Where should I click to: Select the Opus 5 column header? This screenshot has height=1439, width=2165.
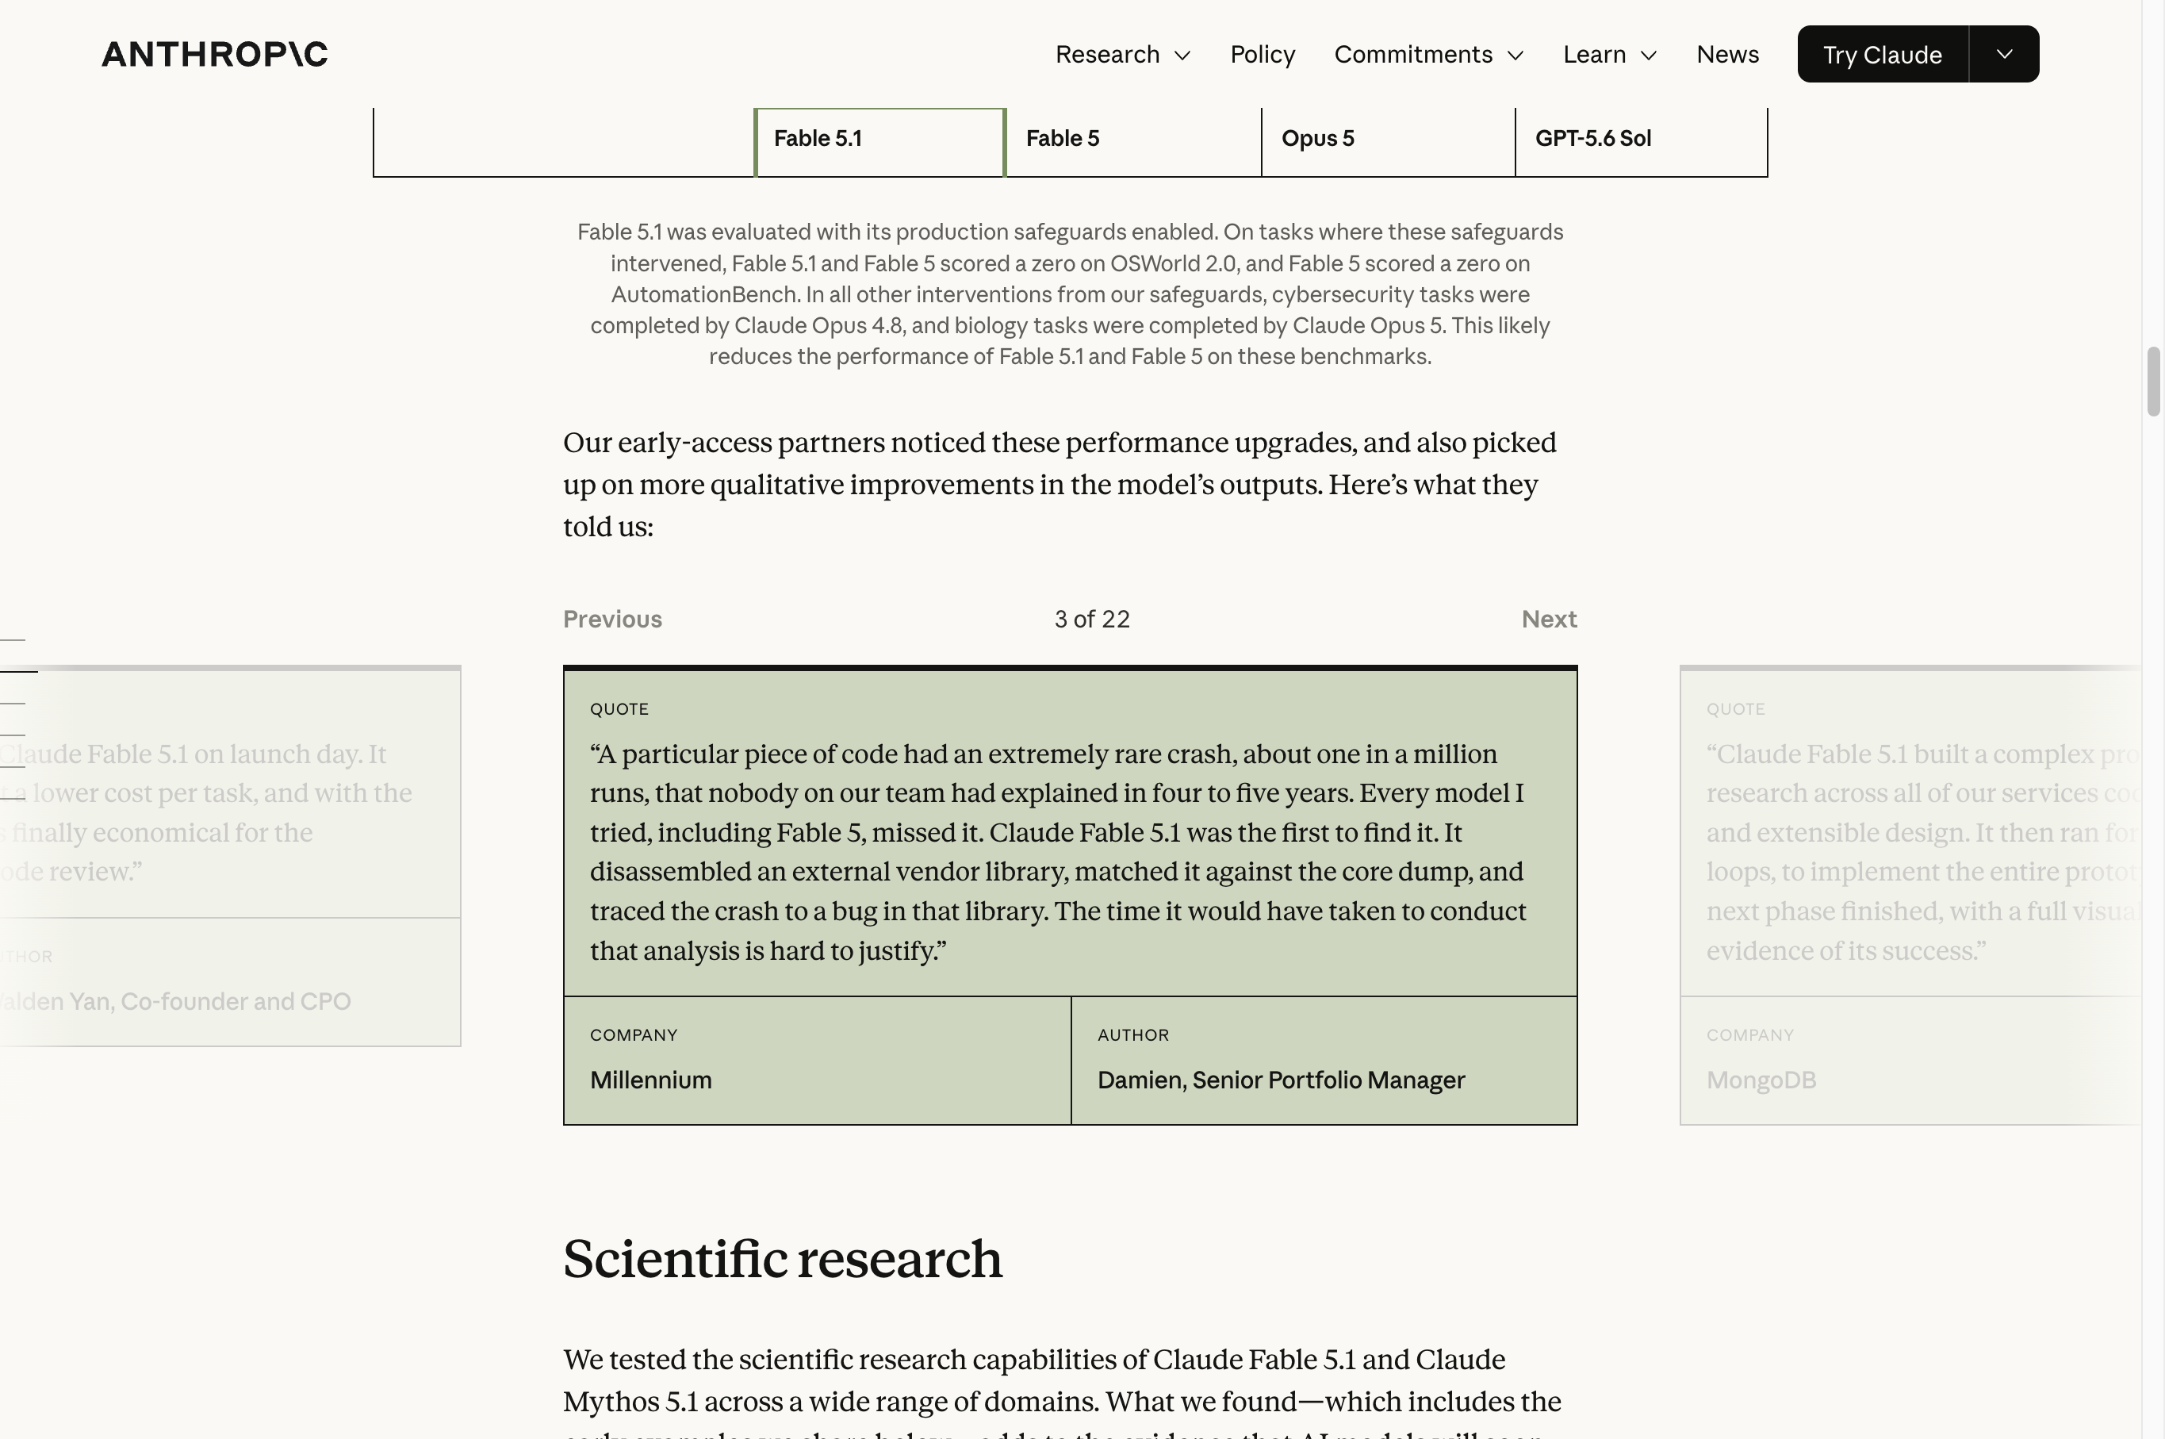click(1388, 141)
